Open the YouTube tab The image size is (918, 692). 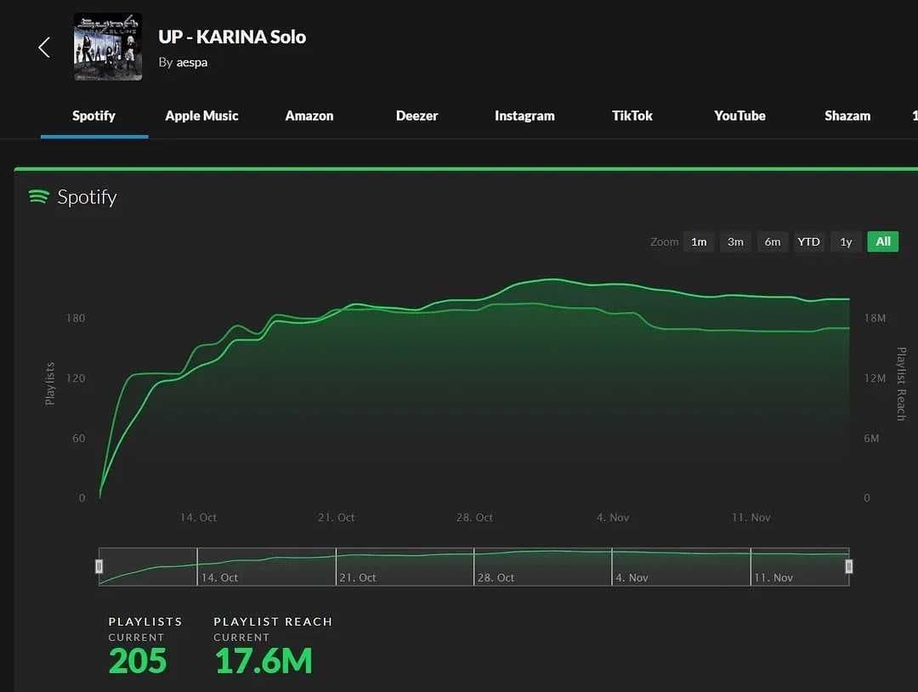pyautogui.click(x=739, y=116)
